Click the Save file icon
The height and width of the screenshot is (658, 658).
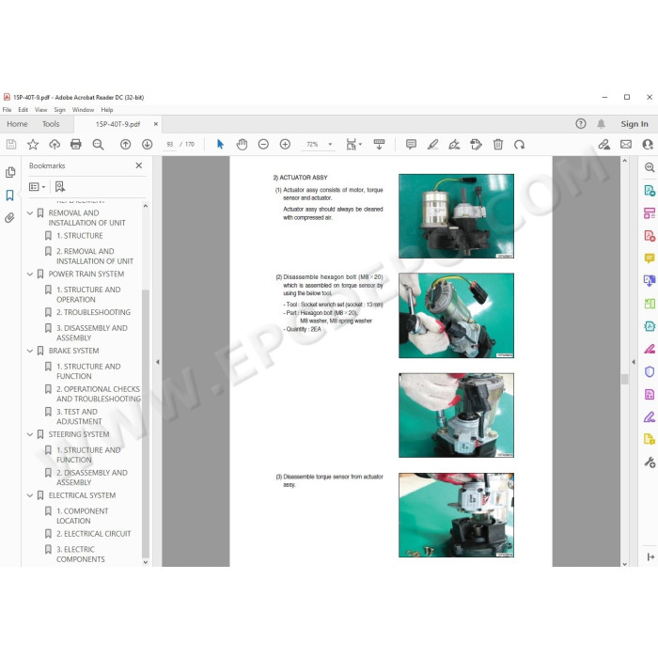pyautogui.click(x=11, y=145)
